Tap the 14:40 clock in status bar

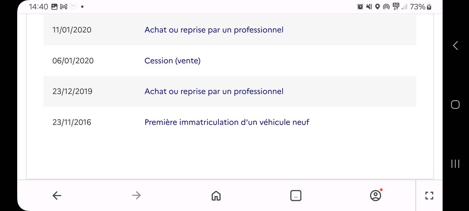coord(39,7)
